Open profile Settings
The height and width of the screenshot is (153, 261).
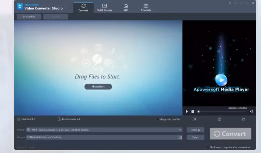[195, 130]
